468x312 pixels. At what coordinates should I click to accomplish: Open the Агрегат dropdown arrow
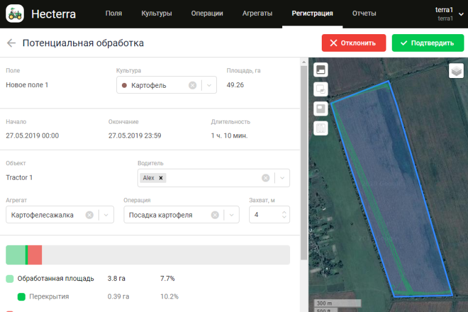(105, 215)
